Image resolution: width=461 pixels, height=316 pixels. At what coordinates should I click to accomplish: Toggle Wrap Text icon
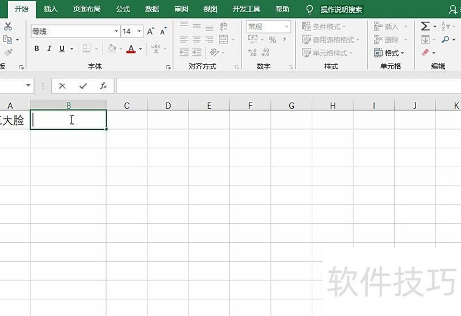click(x=224, y=26)
